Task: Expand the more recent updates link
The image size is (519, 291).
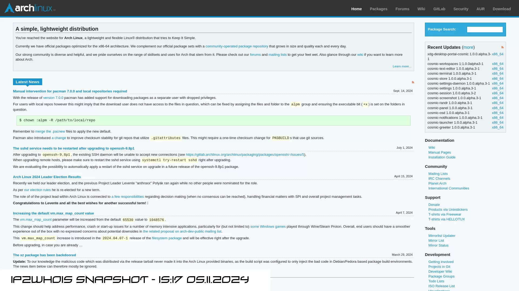Action: [468, 47]
